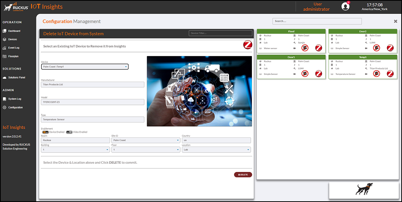Go to Solutions Panel in the sidebar
Image resolution: width=402 pixels, height=202 pixels.
click(x=17, y=77)
